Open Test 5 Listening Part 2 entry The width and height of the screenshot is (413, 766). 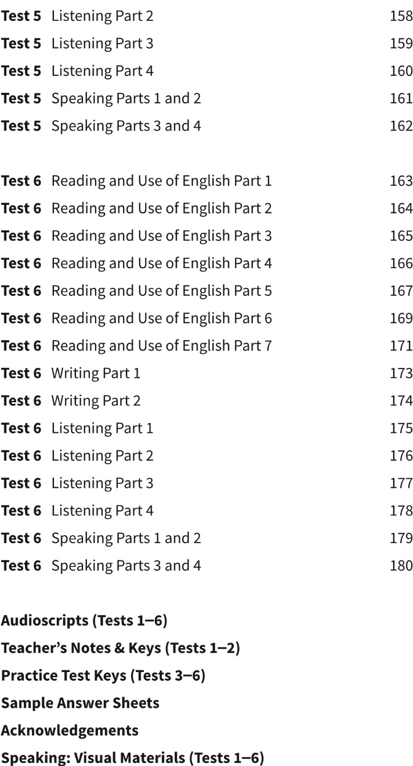[x=102, y=16]
